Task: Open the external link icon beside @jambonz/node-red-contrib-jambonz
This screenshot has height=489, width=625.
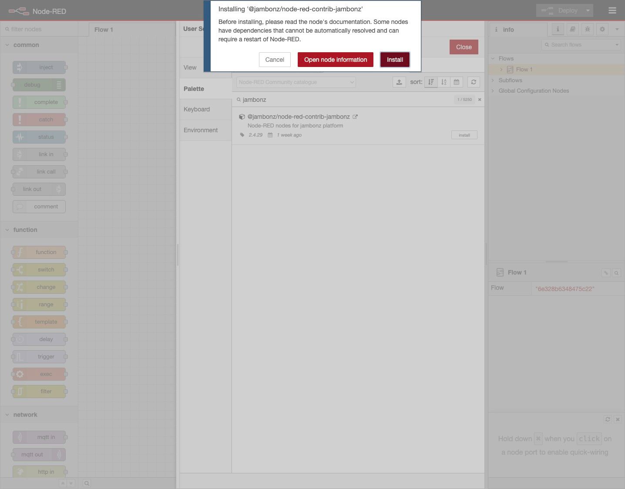Action: pyautogui.click(x=355, y=117)
